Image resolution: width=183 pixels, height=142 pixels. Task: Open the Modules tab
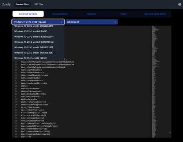(91, 14)
